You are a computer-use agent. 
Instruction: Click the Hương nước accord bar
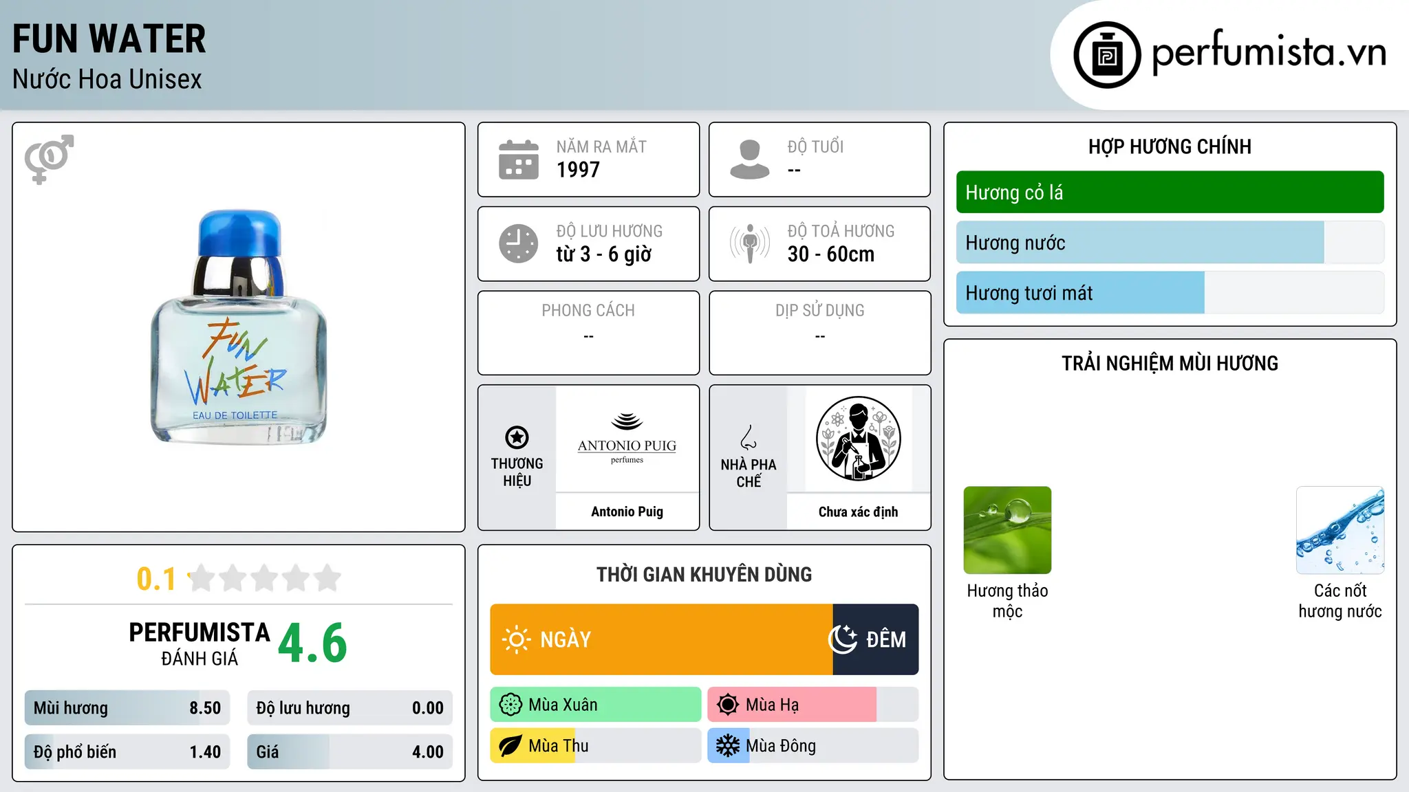[1170, 243]
